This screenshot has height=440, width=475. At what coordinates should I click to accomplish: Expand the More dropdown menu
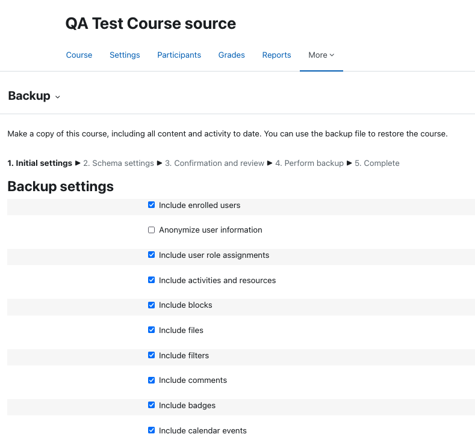tap(321, 55)
